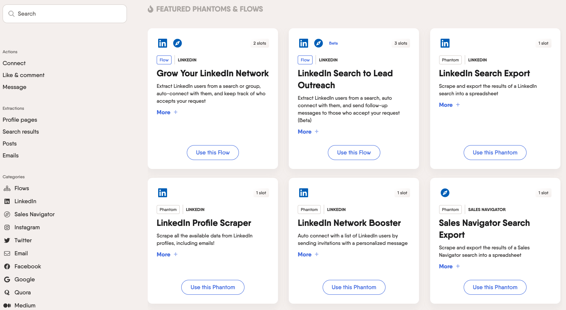
Task: Click the Instagram icon in categories list
Action: tap(7, 227)
